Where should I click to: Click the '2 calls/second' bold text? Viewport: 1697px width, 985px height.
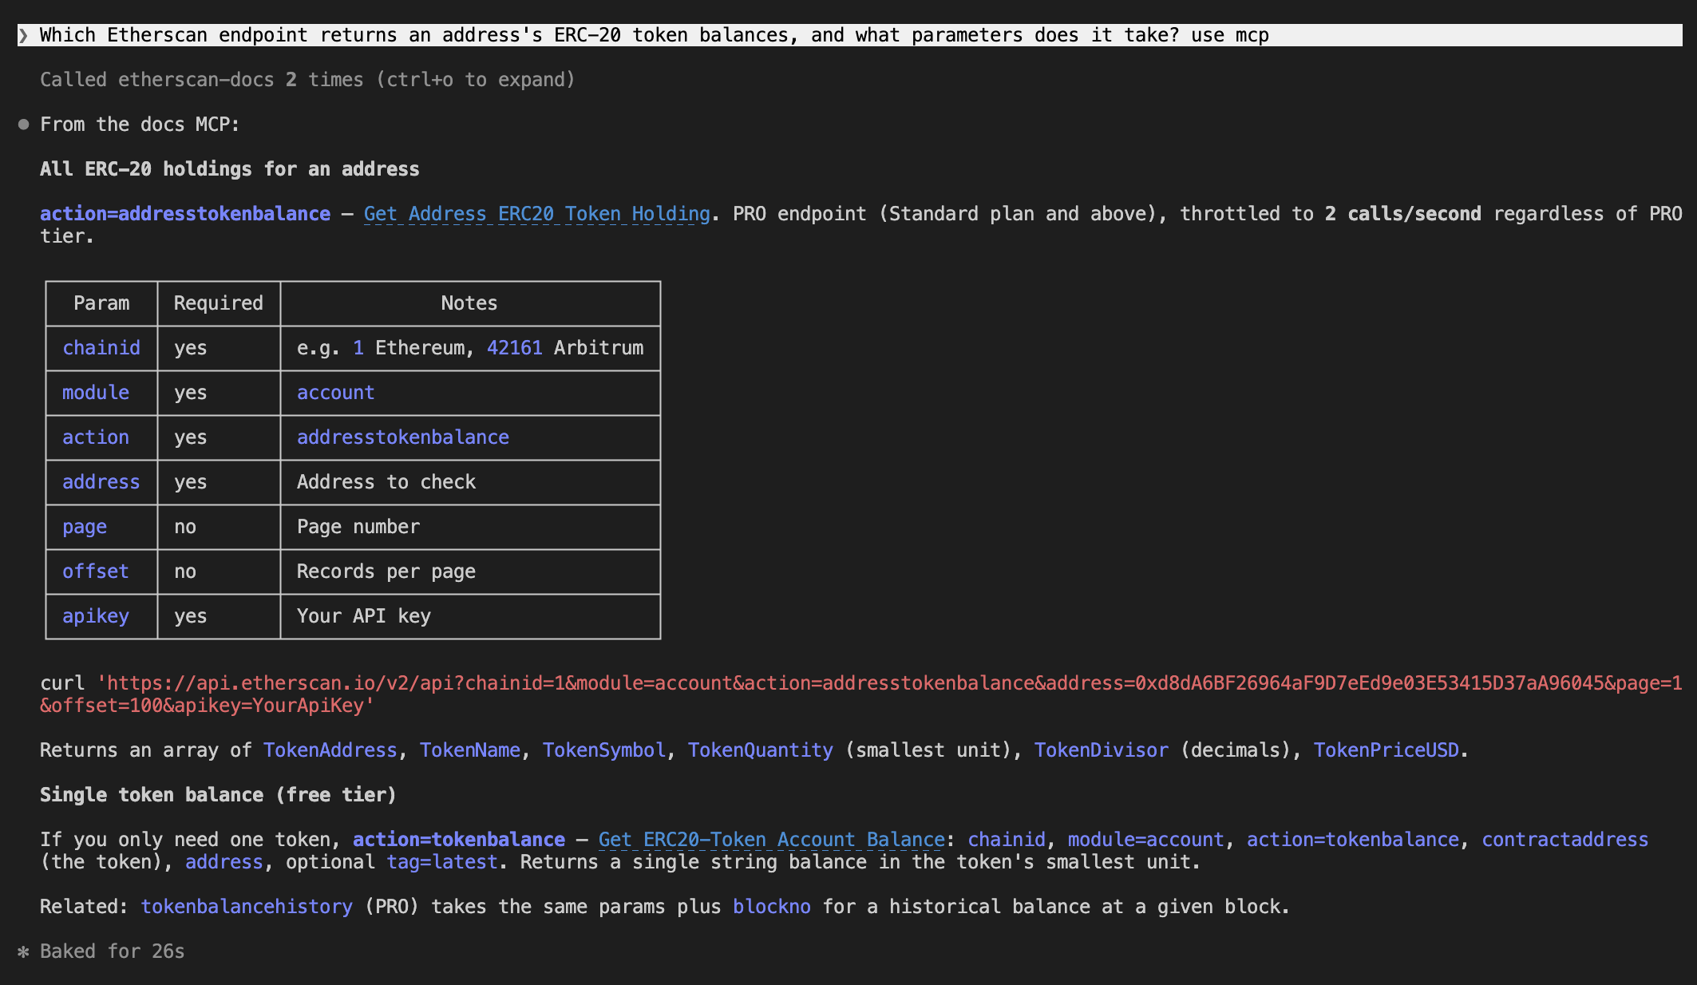point(1403,214)
